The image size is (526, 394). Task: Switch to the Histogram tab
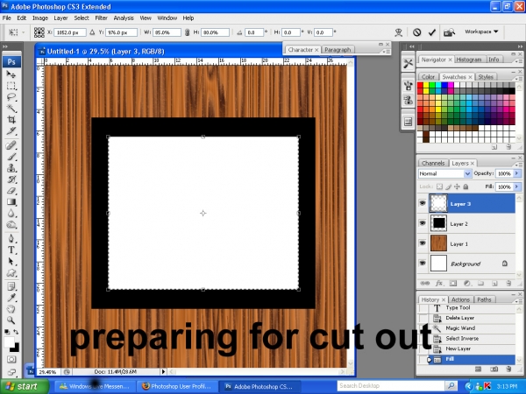click(x=469, y=60)
